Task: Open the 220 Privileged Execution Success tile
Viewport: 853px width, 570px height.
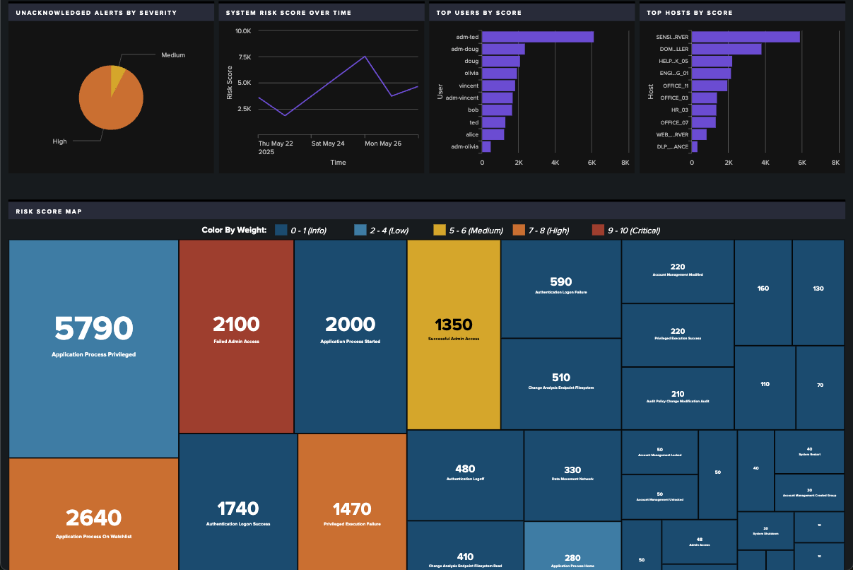Action: pos(678,335)
